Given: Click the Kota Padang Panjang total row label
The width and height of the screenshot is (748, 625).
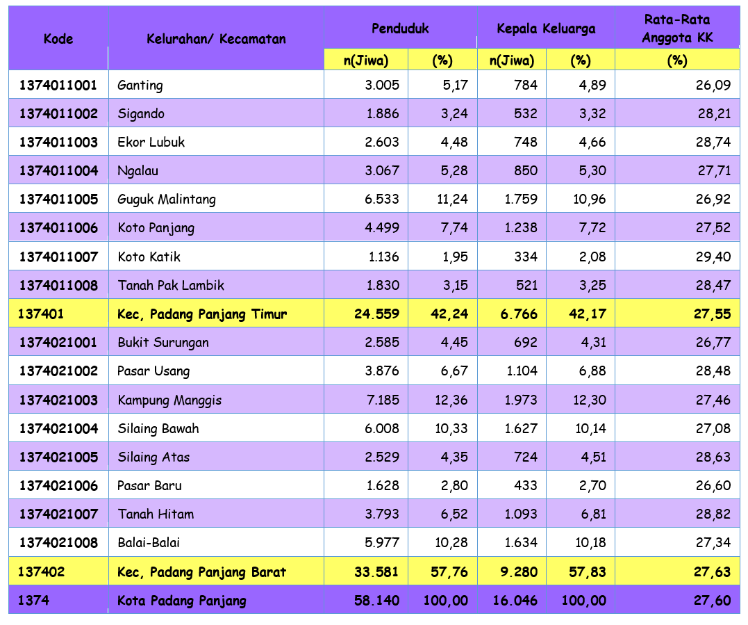Looking at the screenshot, I should point(182,601).
